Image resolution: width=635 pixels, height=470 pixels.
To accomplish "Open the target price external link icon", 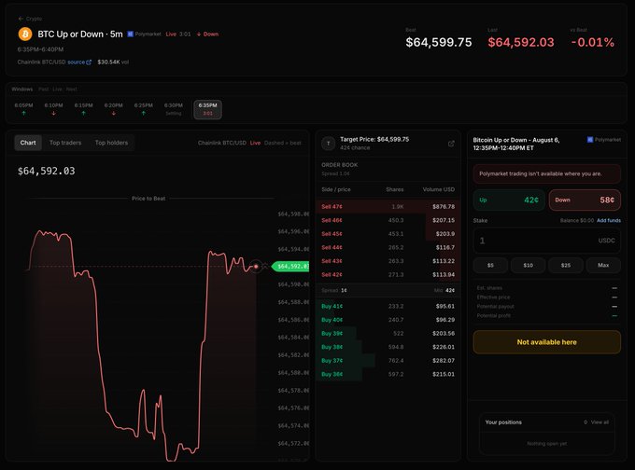I will (451, 144).
